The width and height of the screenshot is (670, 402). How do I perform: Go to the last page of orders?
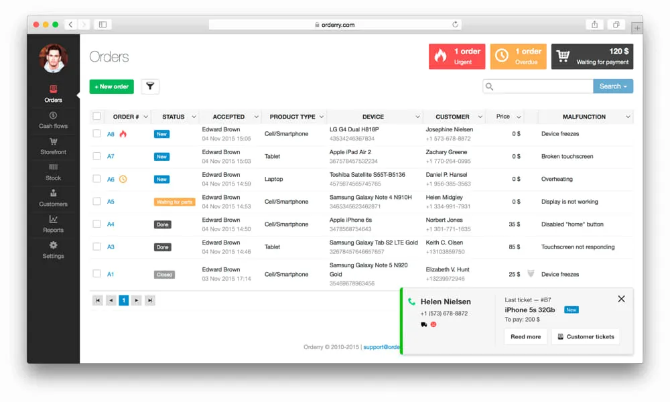click(x=150, y=300)
